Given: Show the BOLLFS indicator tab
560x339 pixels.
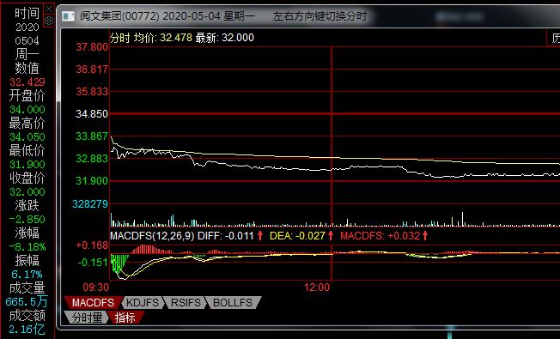Looking at the screenshot, I should coord(233,303).
